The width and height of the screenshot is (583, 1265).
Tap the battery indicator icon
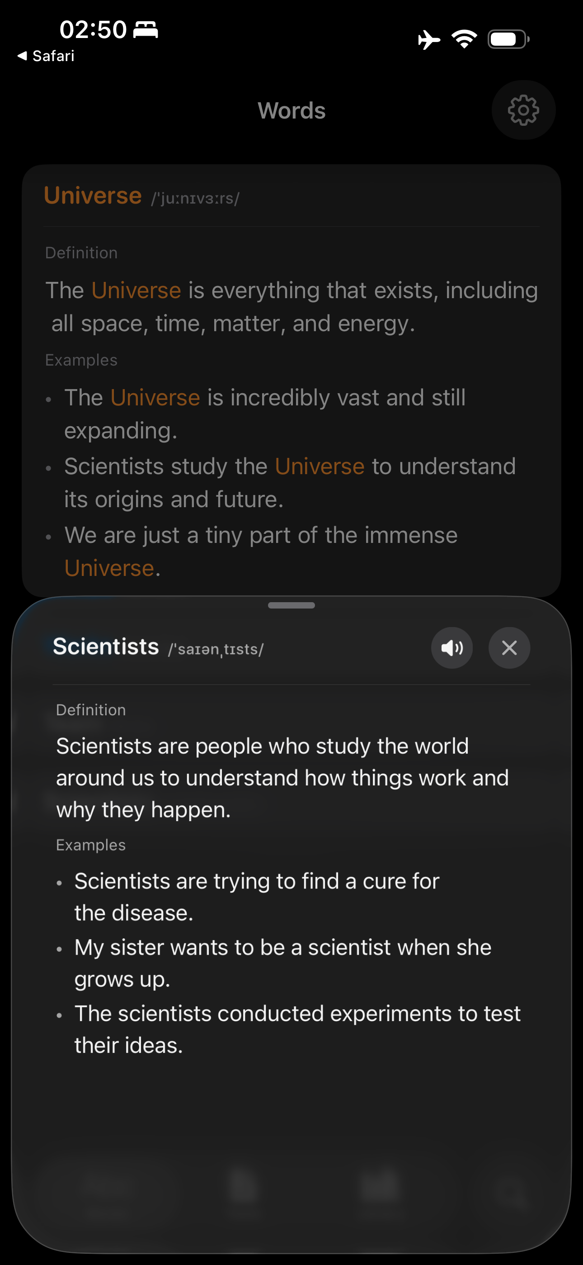(x=508, y=39)
